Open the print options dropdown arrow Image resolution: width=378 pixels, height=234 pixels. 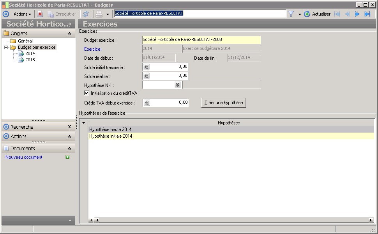108,14
